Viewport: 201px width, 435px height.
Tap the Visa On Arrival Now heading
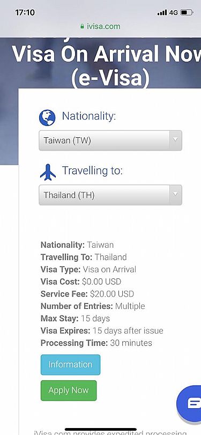click(107, 54)
